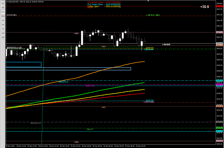
Task: Show the D1 daily timeframe
Action: tap(3, 29)
